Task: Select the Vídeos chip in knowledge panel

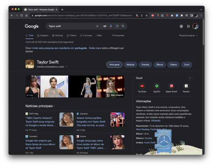Action: click(173, 65)
